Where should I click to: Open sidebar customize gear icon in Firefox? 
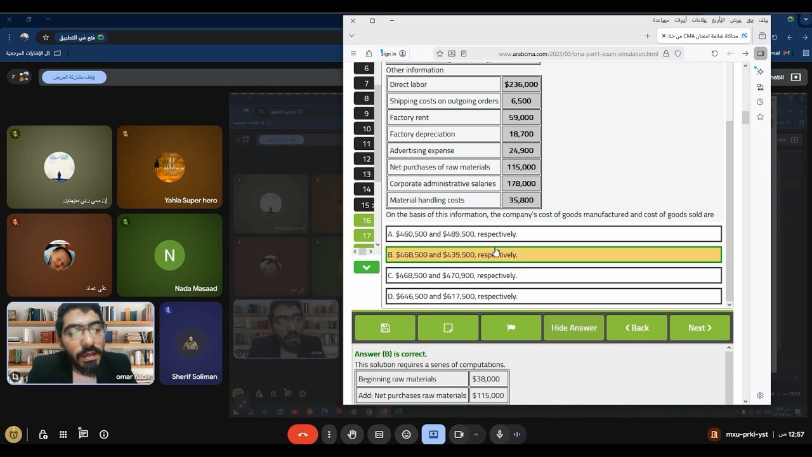[760, 395]
